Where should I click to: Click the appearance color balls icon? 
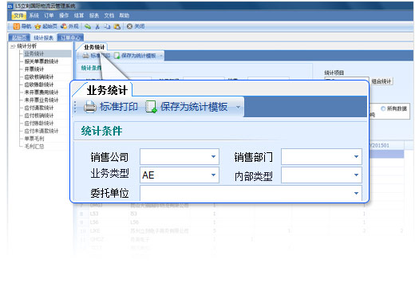[x=64, y=26]
